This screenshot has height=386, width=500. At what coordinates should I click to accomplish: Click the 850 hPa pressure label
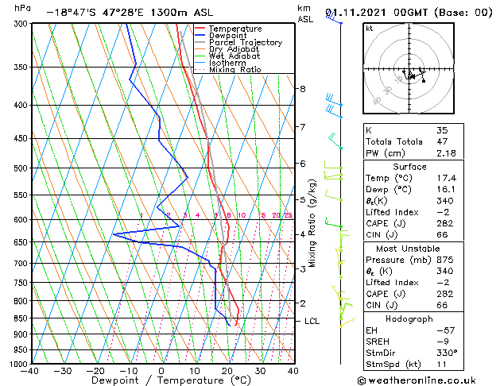(22, 318)
